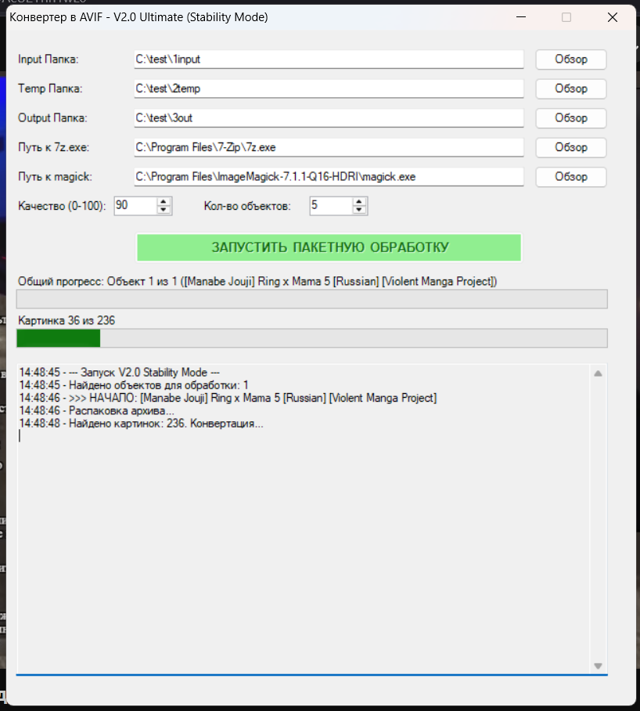The width and height of the screenshot is (640, 711).
Task: Open Обзор dialog for Output Папка
Action: coord(570,118)
